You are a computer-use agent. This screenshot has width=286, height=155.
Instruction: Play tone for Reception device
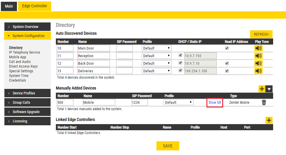pyautogui.click(x=259, y=56)
